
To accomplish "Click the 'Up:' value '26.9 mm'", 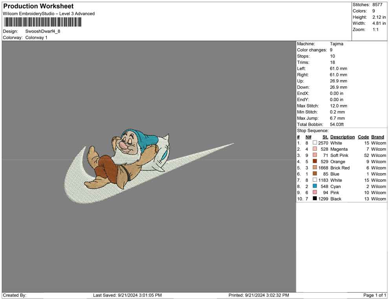I will (338, 81).
